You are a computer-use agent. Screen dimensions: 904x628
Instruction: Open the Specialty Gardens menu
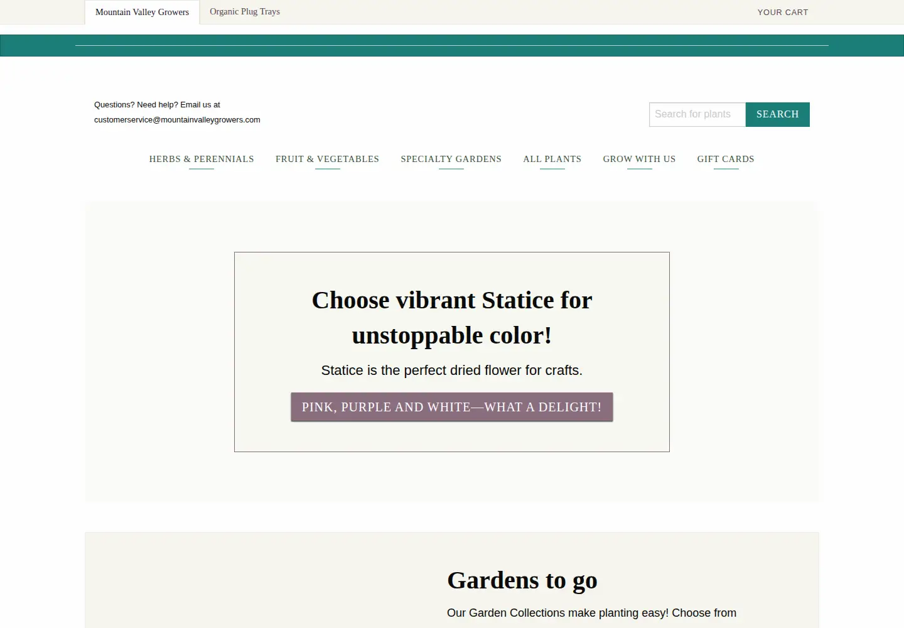point(451,159)
